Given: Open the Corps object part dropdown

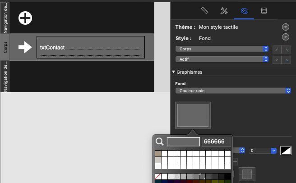Looking at the screenshot, I should (222, 49).
